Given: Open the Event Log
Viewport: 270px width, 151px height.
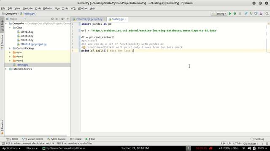Looking at the screenshot, I should 257,139.
